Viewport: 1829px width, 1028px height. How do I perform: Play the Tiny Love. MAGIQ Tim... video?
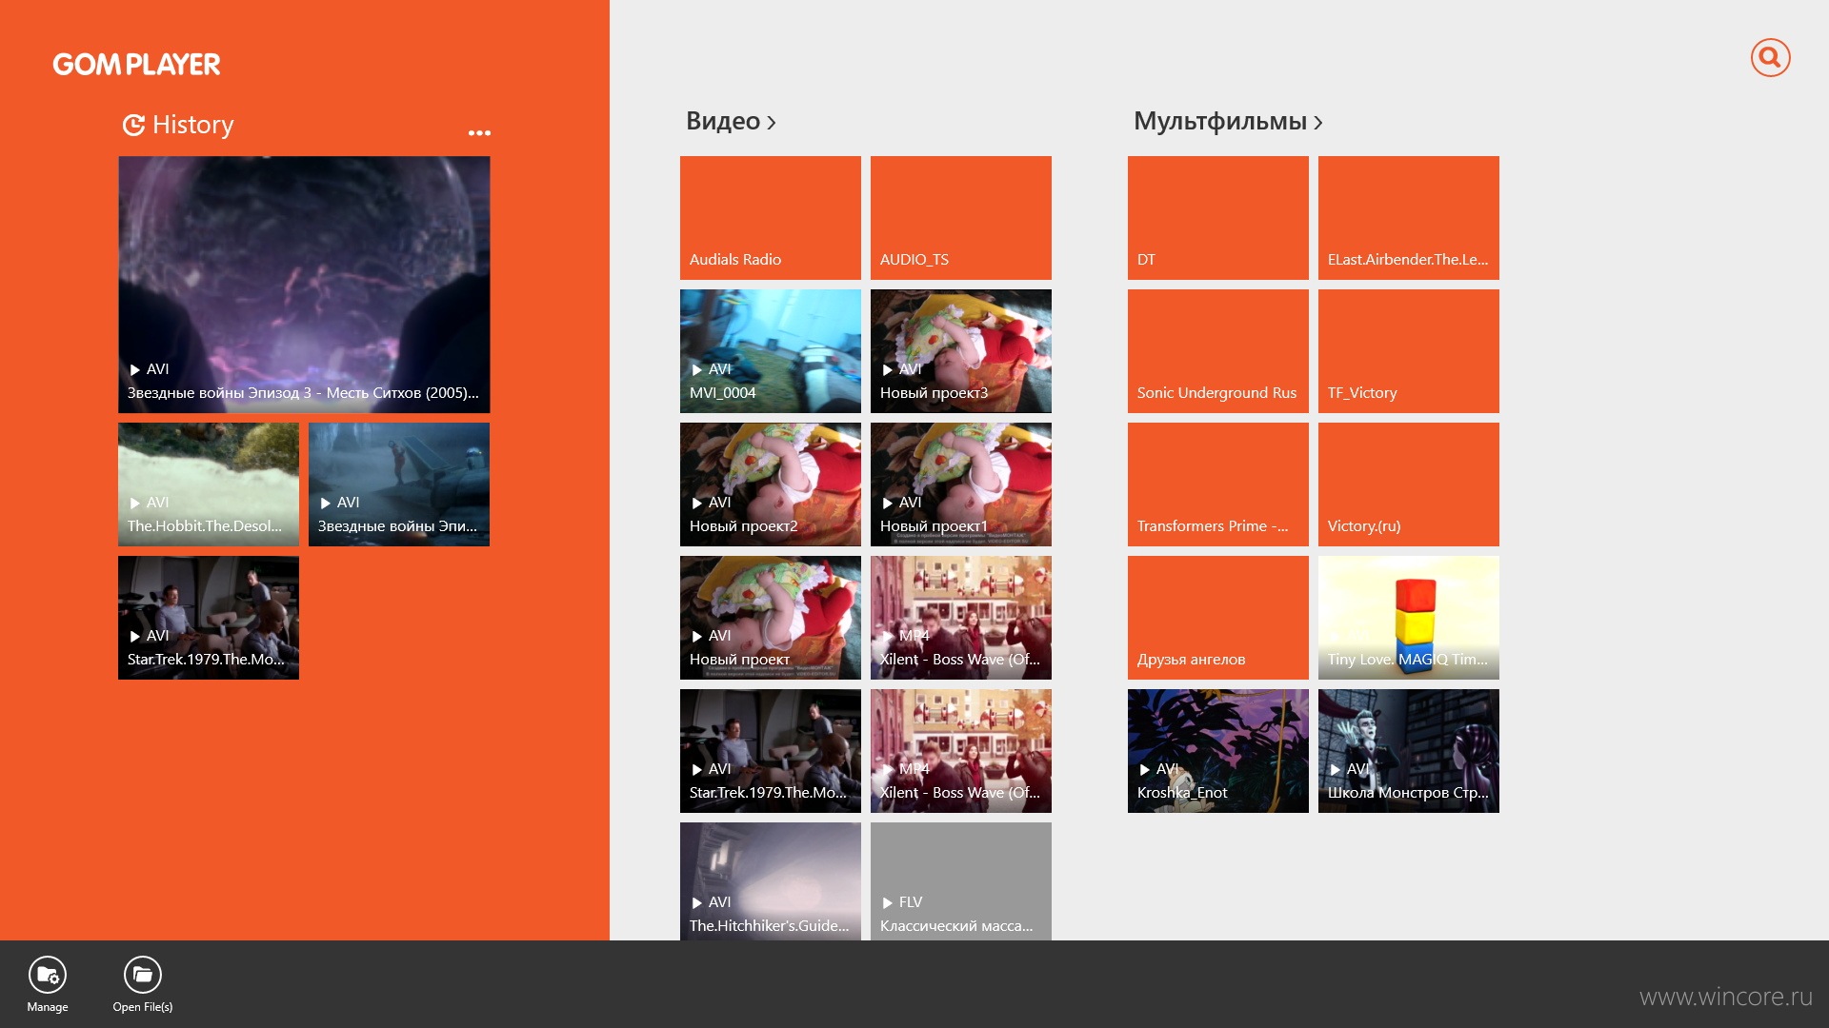coord(1409,618)
